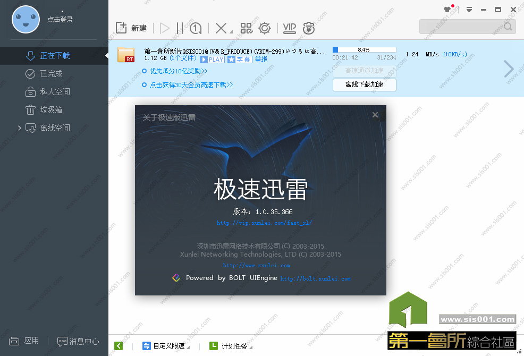Click the 离线下载加速 button
524x356 pixels.
[364, 84]
